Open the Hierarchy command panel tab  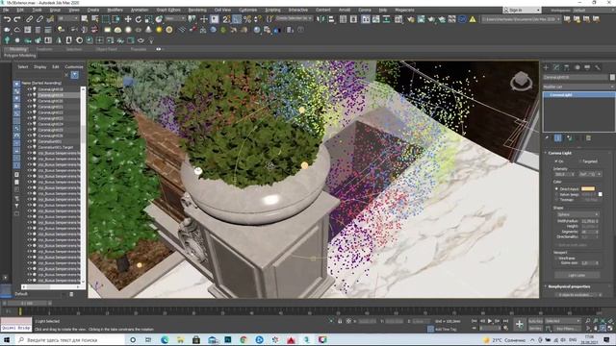tap(567, 67)
